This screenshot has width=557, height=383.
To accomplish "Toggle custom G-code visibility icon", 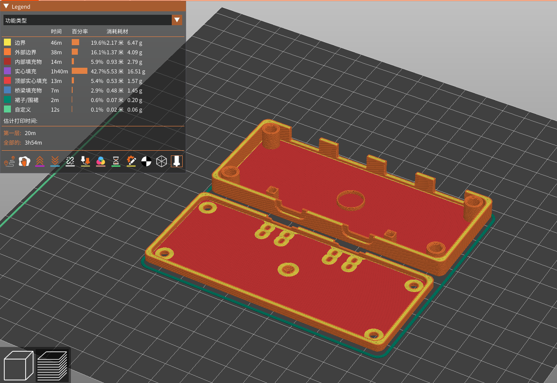I will click(131, 162).
